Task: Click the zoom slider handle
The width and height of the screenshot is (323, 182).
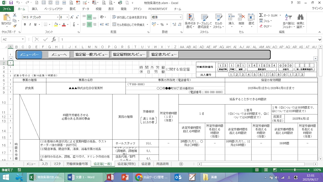Action: point(295,170)
